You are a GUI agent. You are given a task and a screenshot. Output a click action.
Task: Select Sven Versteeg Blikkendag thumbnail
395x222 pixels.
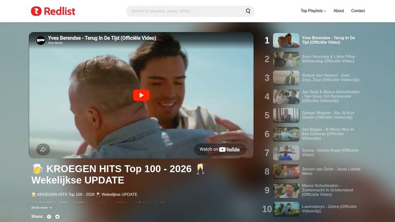pyautogui.click(x=286, y=59)
